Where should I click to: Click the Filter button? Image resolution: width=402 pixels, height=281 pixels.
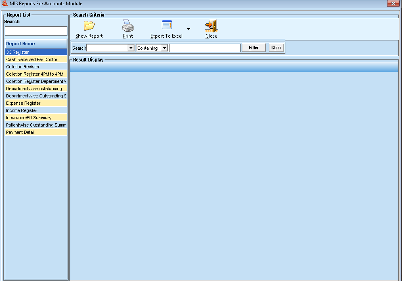pyautogui.click(x=254, y=48)
